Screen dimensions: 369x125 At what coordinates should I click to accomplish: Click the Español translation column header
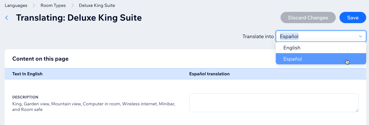point(209,74)
